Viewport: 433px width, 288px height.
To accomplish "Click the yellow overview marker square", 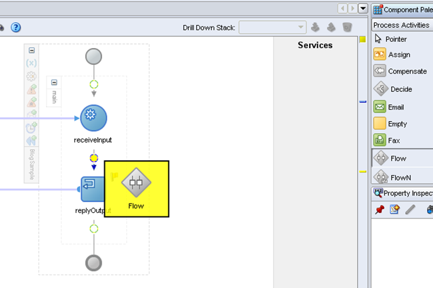I will coord(363,40).
